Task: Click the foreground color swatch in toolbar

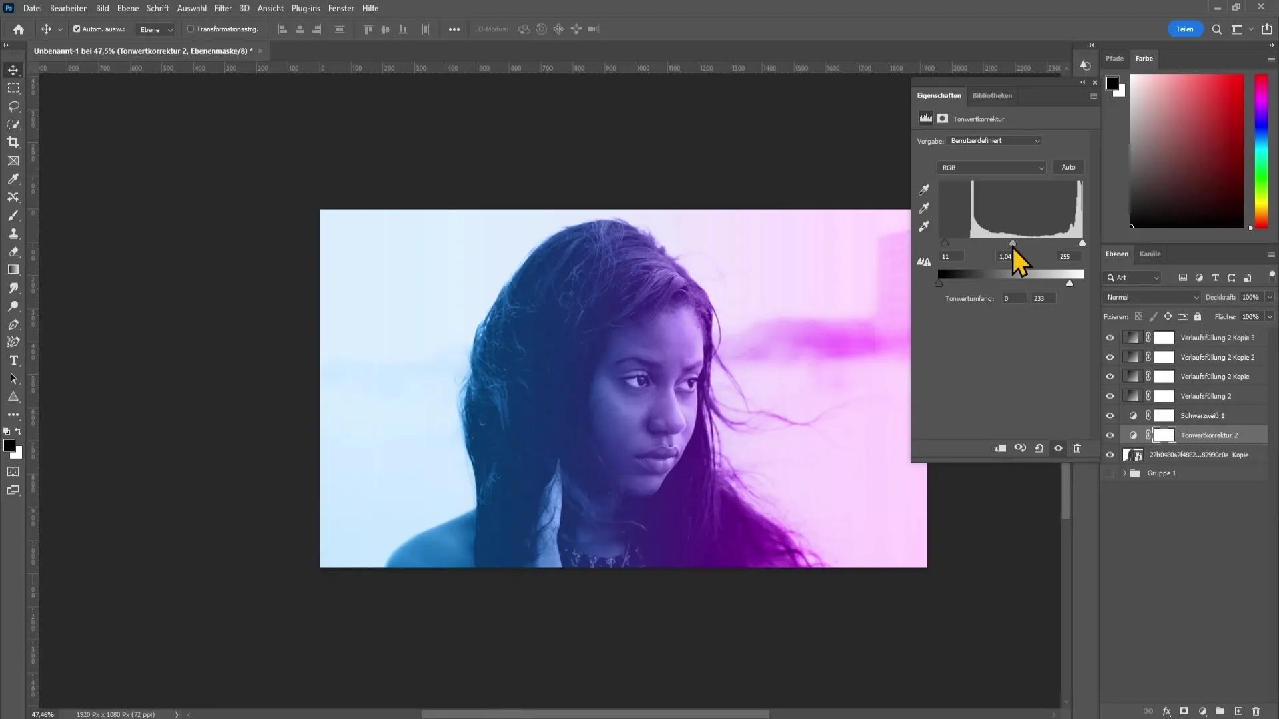Action: 9,446
